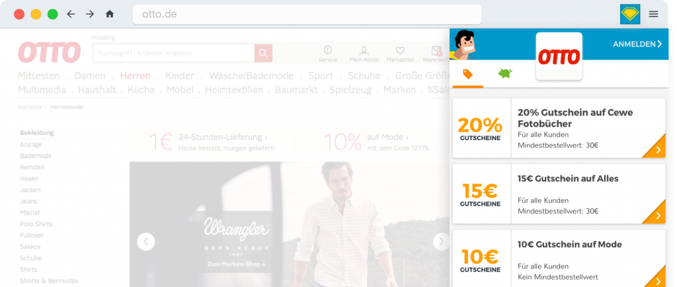This screenshot has height=287, width=677.
Task: Navigate back with the browser arrow
Action: point(71,14)
